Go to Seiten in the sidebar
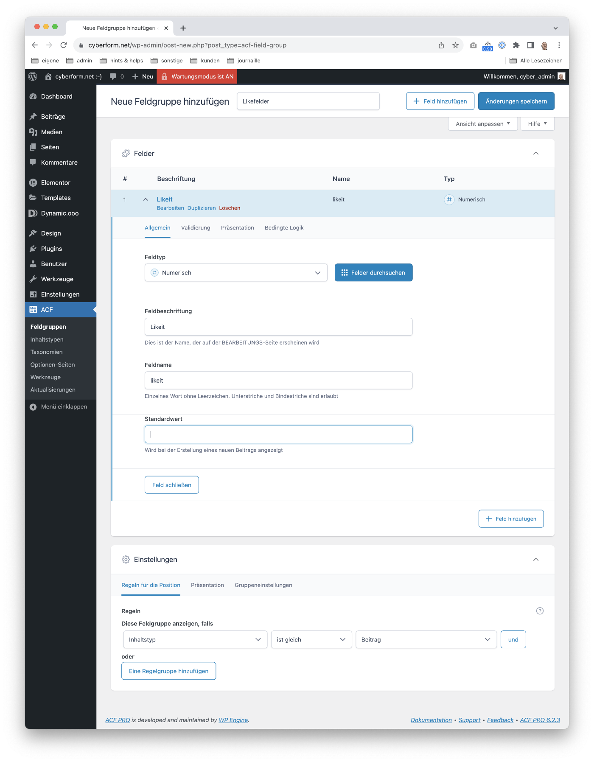 click(x=61, y=147)
